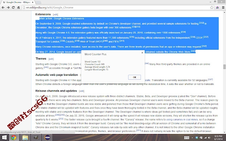The image size is (226, 141).
Task: Click the Word Count: 132 line
Action: [93, 62]
